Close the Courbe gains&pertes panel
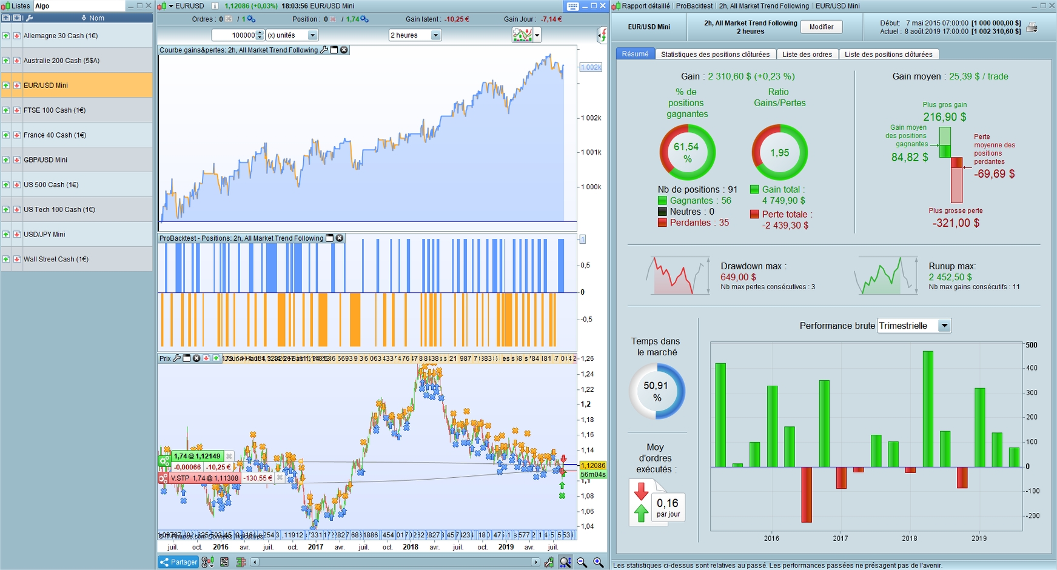The height and width of the screenshot is (570, 1057). [x=344, y=50]
